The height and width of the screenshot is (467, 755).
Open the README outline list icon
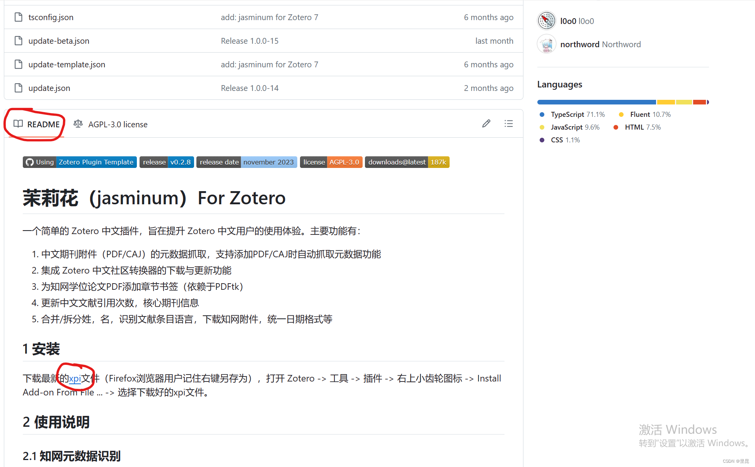tap(509, 123)
